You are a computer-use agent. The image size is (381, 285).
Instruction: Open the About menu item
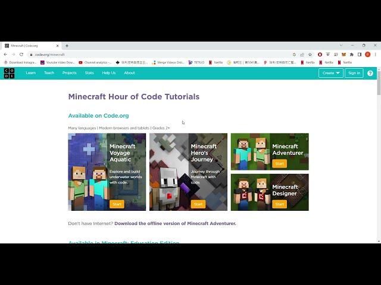point(130,73)
